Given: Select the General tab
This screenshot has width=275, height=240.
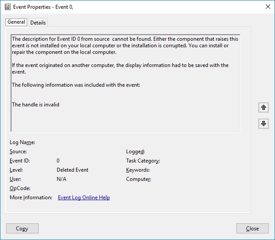Looking at the screenshot, I should pyautogui.click(x=16, y=22).
